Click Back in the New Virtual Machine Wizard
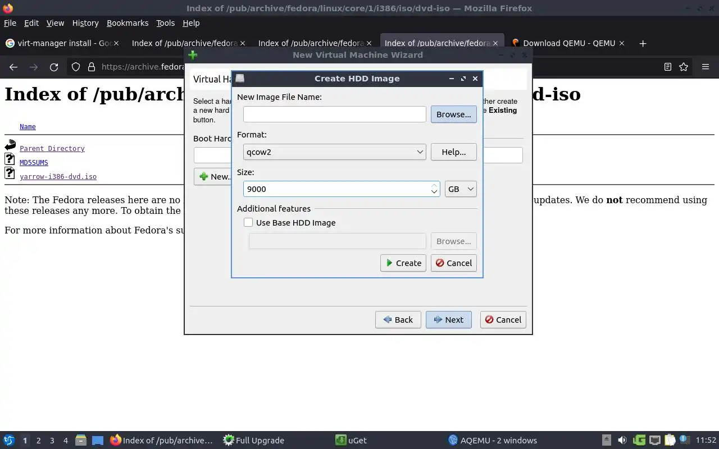 click(398, 319)
